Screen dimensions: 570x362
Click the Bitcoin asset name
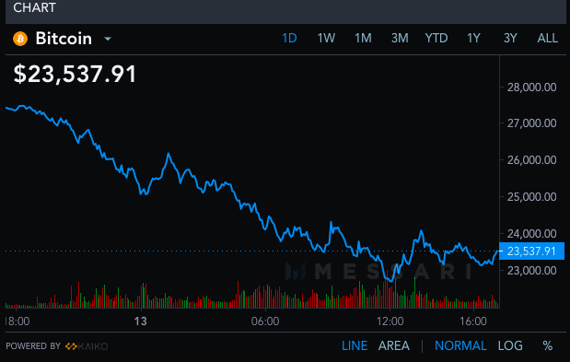coord(64,39)
